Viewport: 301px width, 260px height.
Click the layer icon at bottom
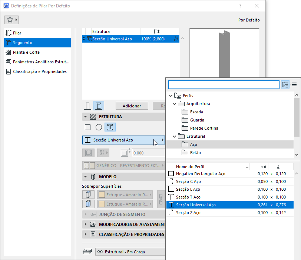pyautogui.click(x=87, y=251)
